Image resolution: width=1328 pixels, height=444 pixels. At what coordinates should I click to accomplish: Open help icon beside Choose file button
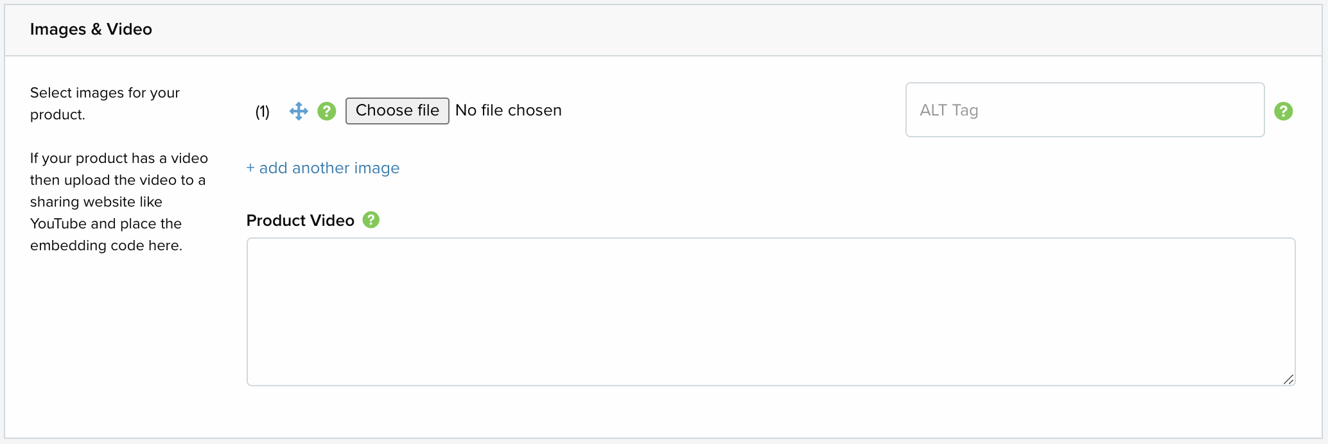[327, 111]
